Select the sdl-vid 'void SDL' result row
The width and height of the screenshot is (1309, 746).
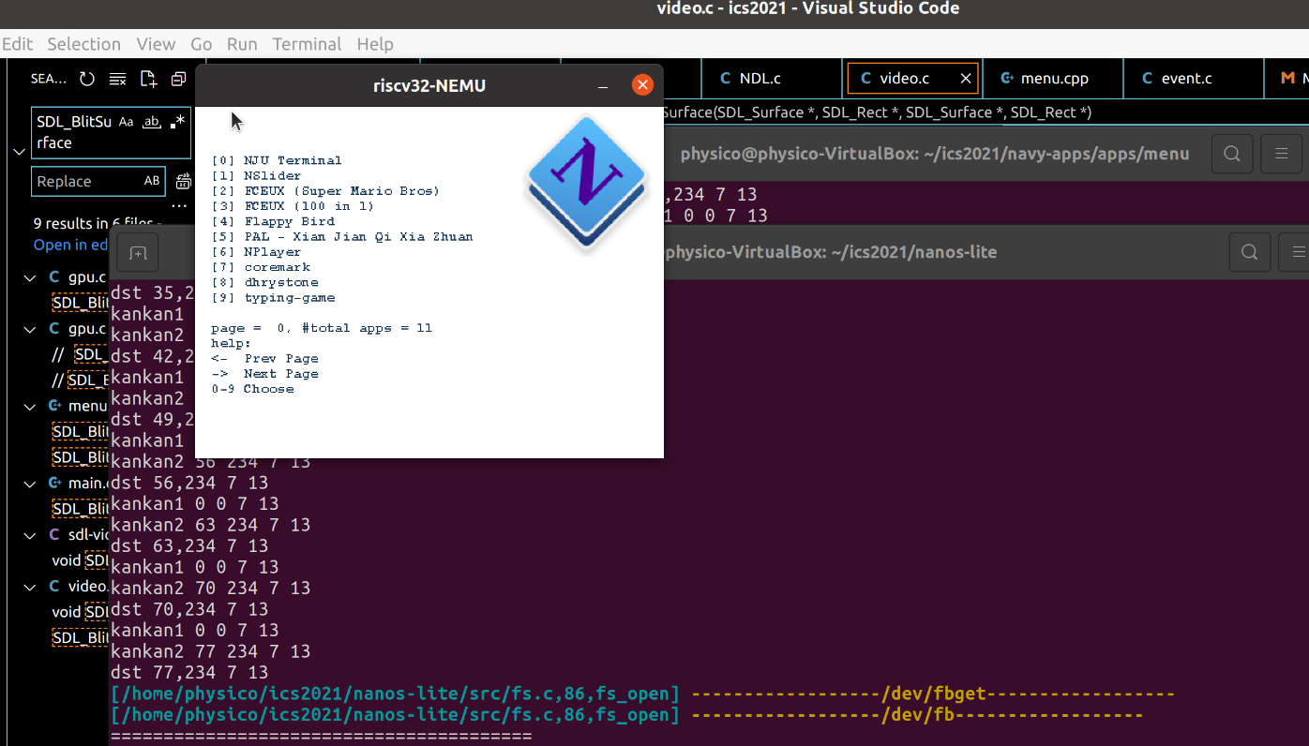click(80, 560)
